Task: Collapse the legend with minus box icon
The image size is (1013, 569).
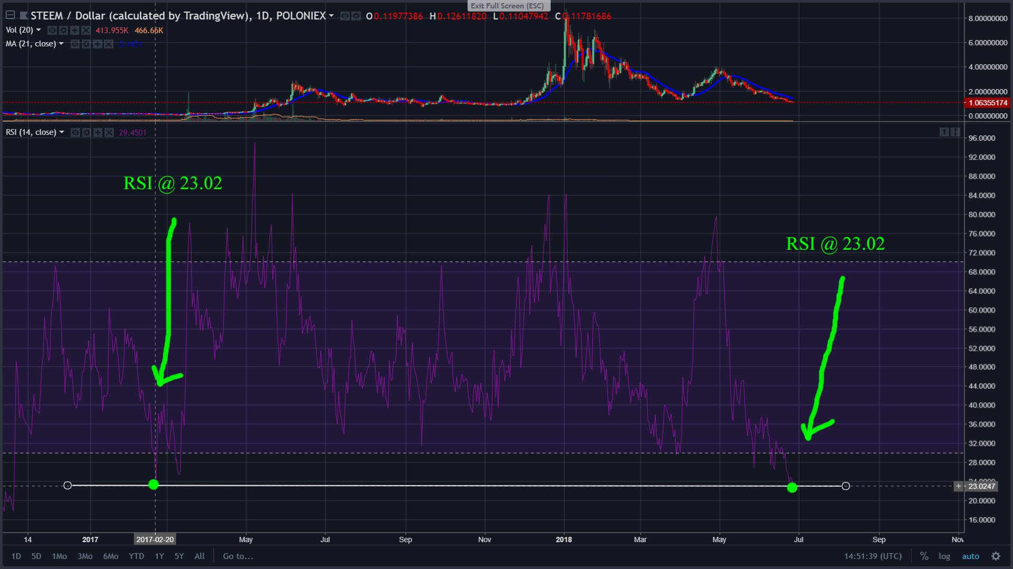Action: (x=10, y=15)
